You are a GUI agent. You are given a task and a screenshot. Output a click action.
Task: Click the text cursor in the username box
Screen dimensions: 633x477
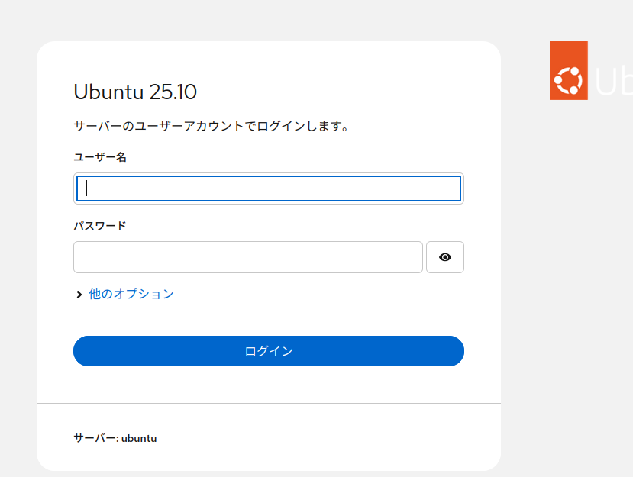coord(87,189)
